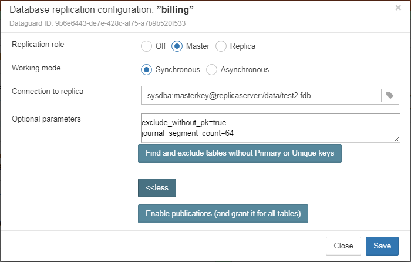Choose Synchronous working mode
The image size is (411, 262).
(146, 70)
